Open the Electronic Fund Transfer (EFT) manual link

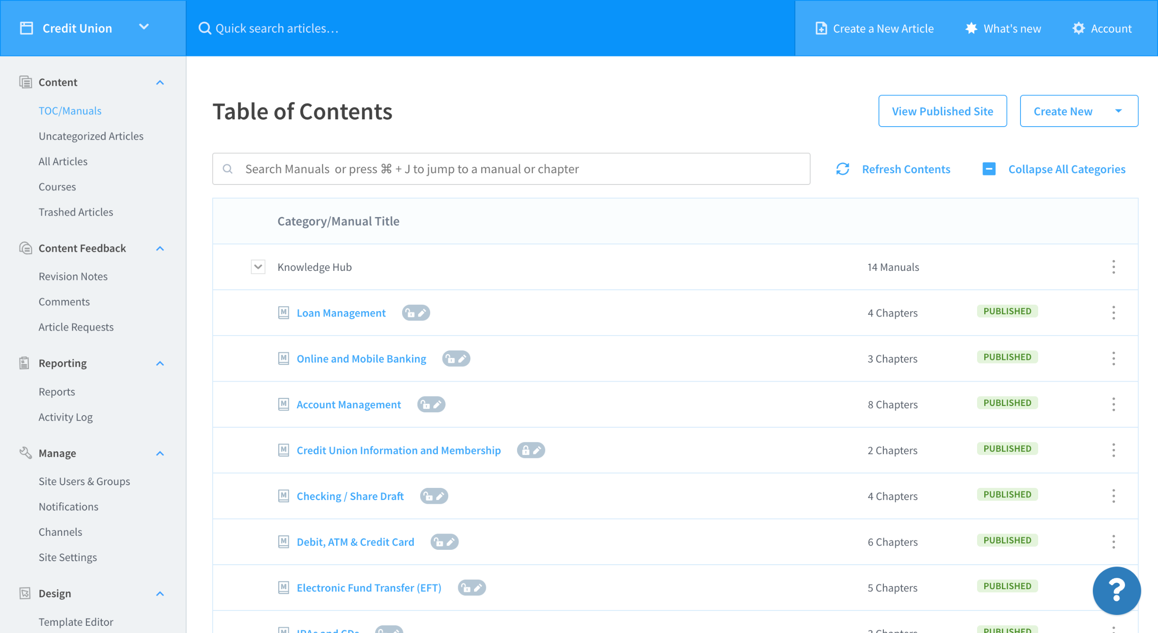pyautogui.click(x=369, y=588)
